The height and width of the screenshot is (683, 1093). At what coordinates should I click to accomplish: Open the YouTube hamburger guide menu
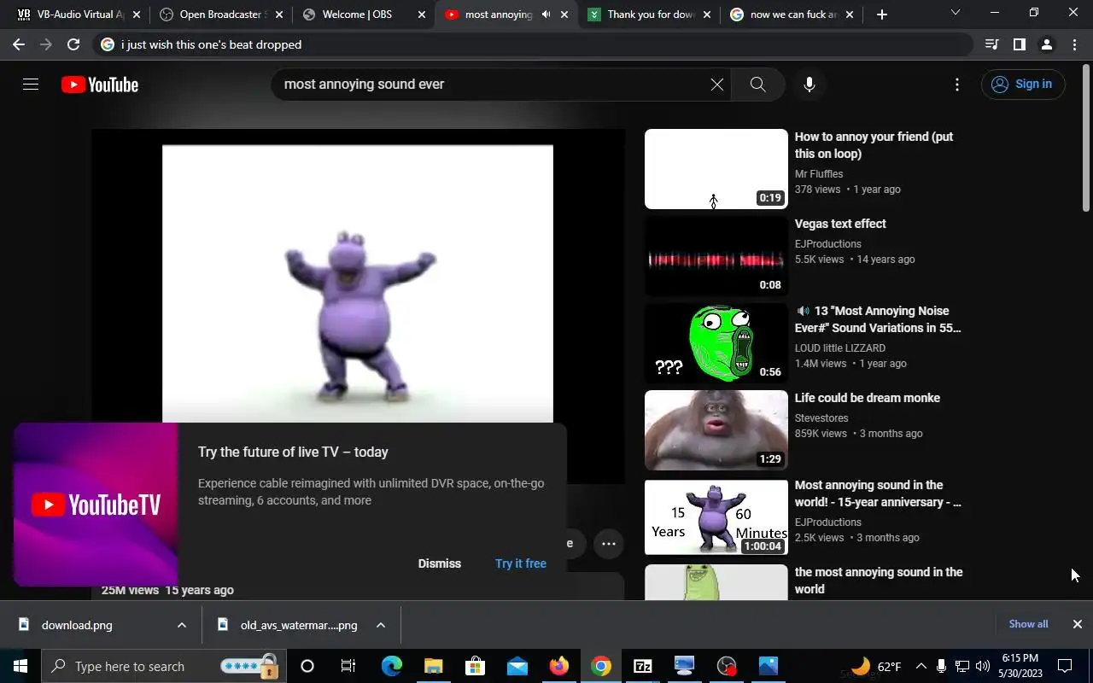(31, 85)
